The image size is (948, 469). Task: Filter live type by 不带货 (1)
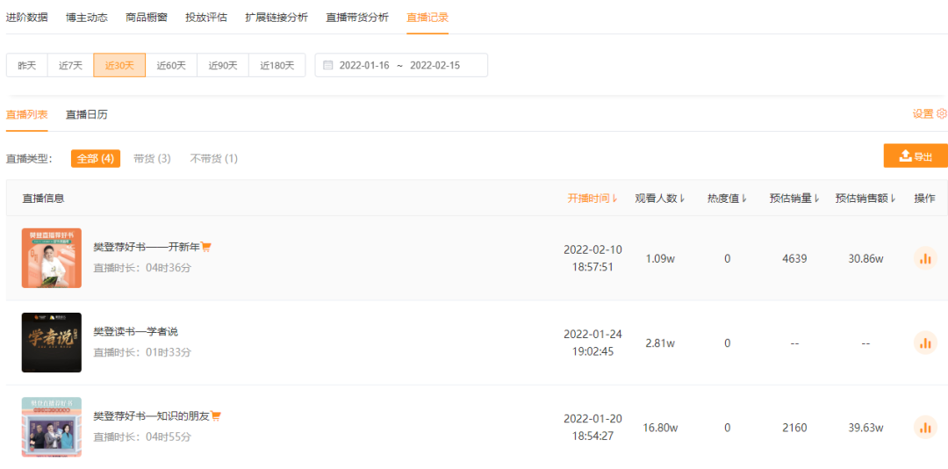point(213,159)
